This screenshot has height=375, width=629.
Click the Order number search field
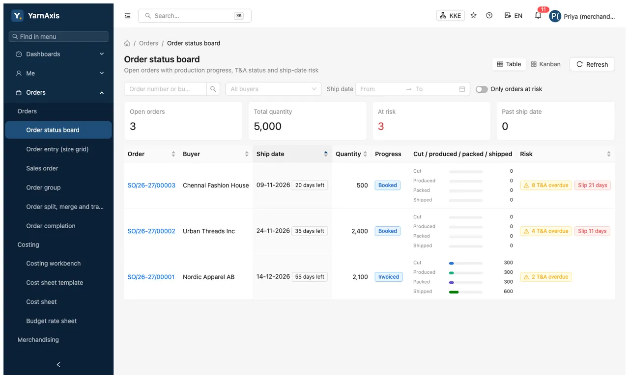(165, 89)
